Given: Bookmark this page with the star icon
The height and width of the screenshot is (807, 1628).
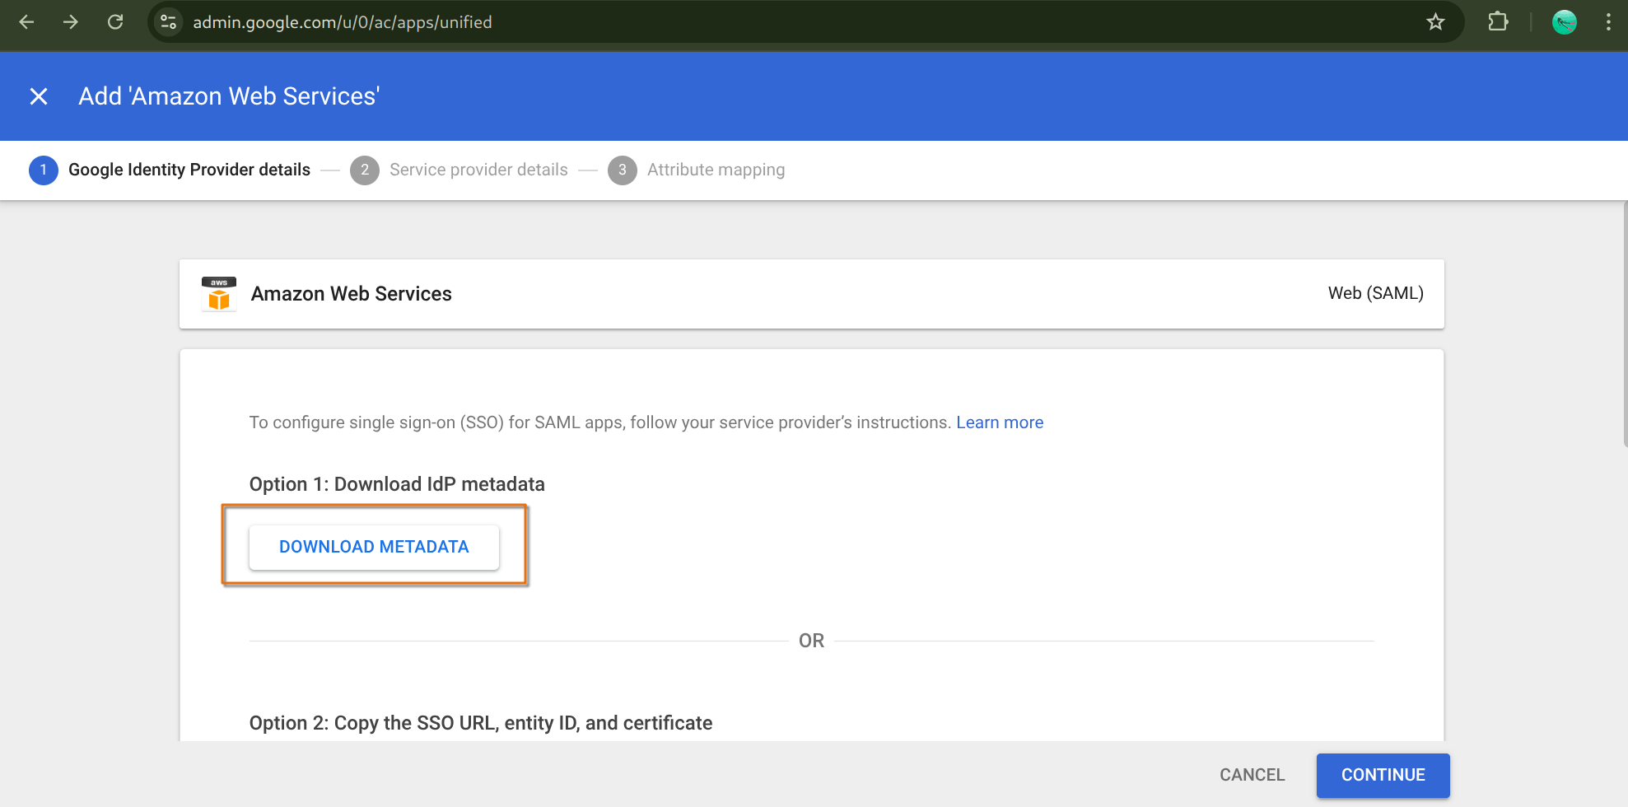Looking at the screenshot, I should pos(1435,22).
